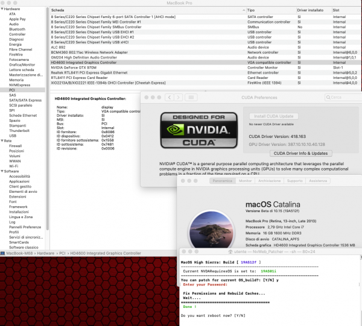Image resolution: width=362 pixels, height=326 pixels.
Task: Click the sidebar vertical scrollbar
Action: 48,119
